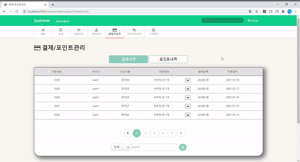Viewport: 300px width, 162px height.
Task: Click recipient name 유저29
Action: coord(125,89)
